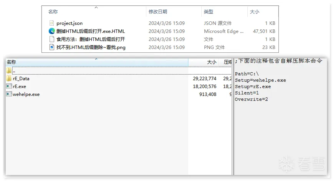Click the rE_Data folder icon
The height and width of the screenshot is (181, 333).
[9, 79]
